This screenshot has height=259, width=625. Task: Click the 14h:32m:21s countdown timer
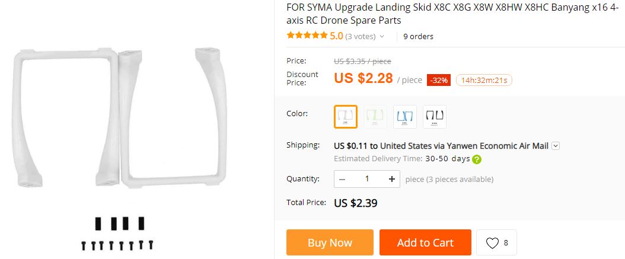(x=484, y=80)
